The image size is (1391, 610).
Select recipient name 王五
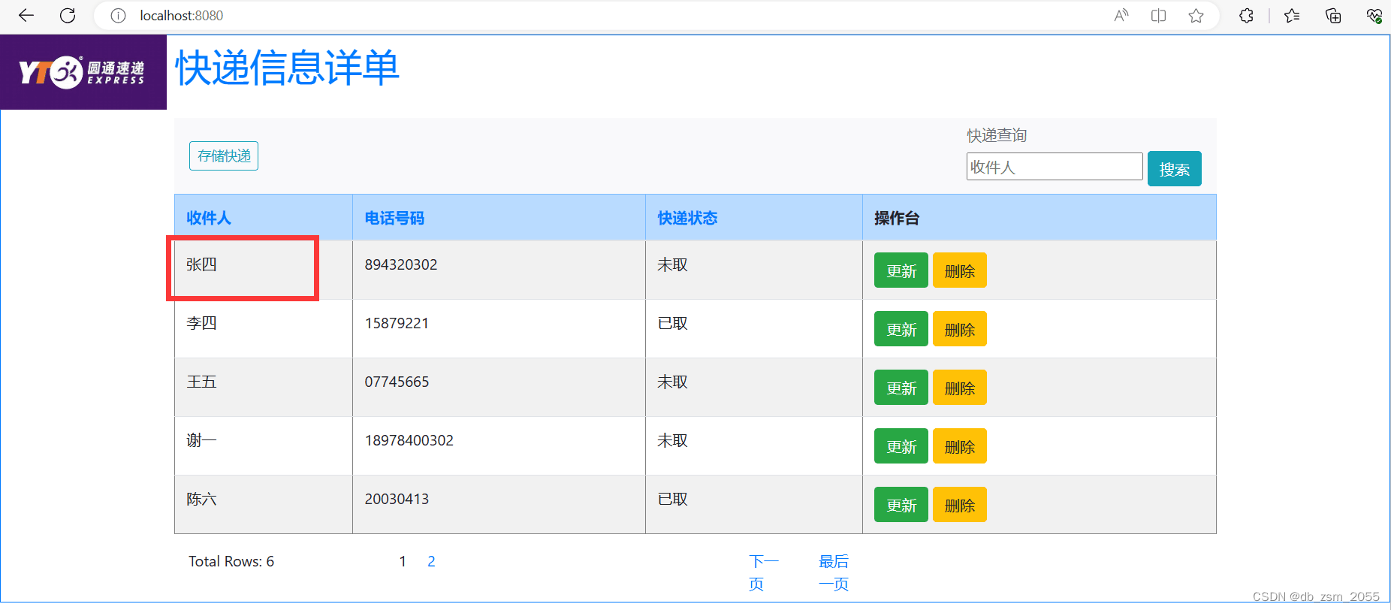pos(201,382)
